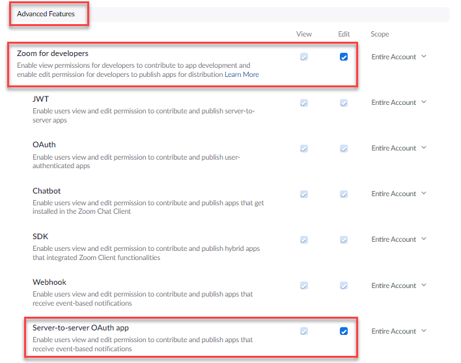Open the JWT Scope dropdown
Image resolution: width=461 pixels, height=363 pixels.
[x=398, y=102]
